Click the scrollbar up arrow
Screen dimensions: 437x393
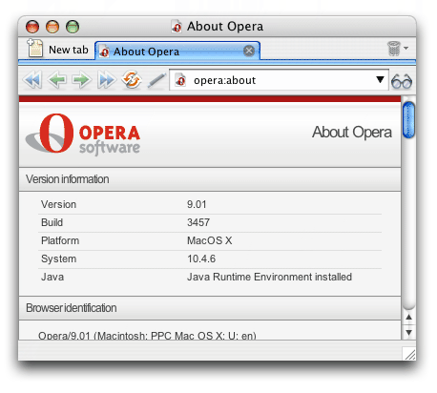point(409,317)
